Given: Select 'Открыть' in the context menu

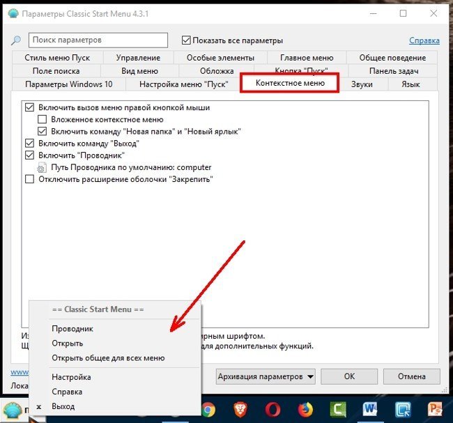Looking at the screenshot, I should pos(115,344).
